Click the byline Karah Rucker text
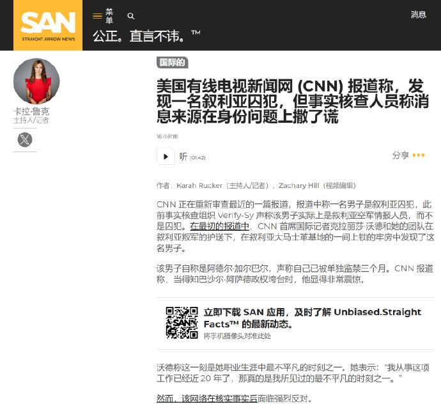Image resolution: width=441 pixels, height=411 pixels. [199, 185]
